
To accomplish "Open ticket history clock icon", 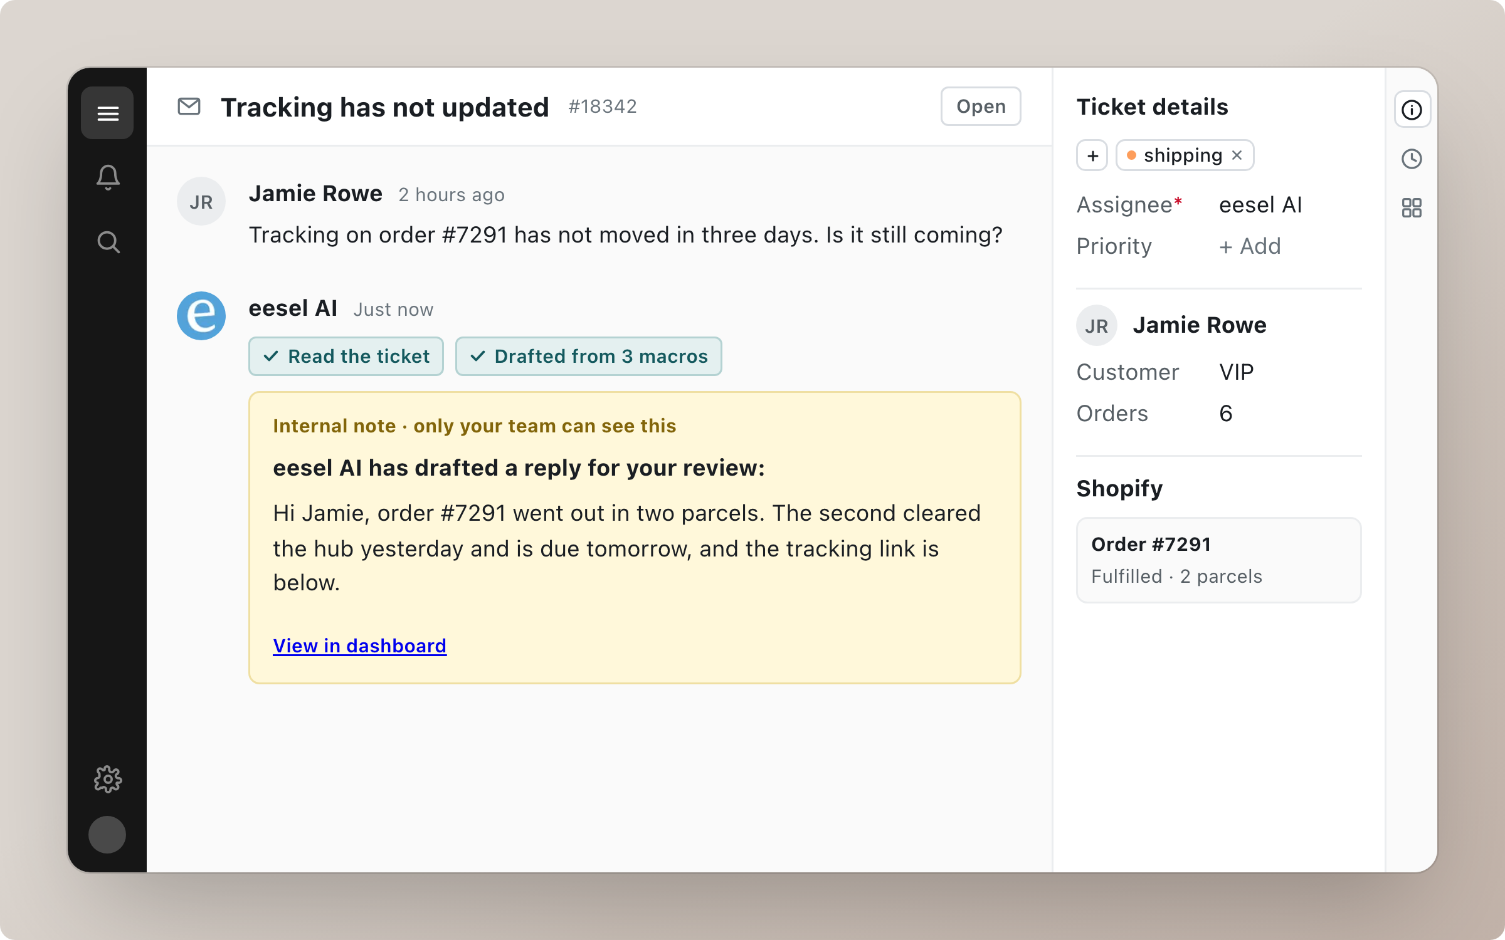I will click(x=1412, y=159).
